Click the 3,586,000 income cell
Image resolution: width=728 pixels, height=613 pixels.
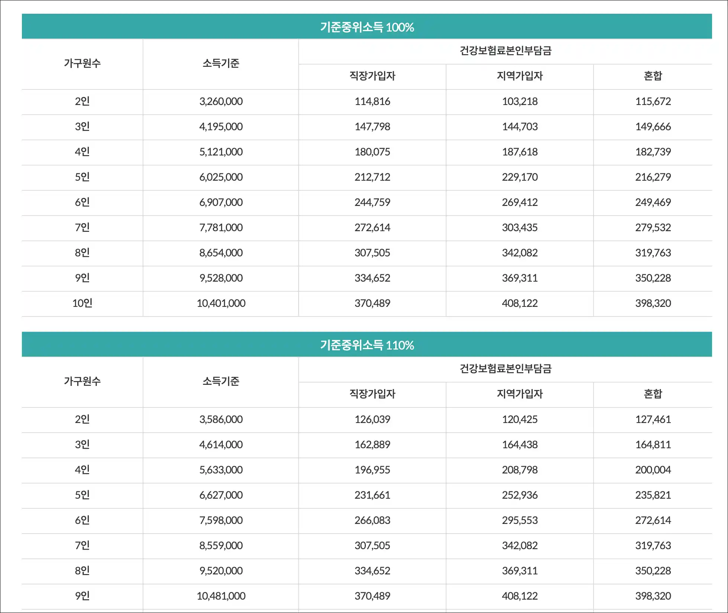[x=221, y=419]
